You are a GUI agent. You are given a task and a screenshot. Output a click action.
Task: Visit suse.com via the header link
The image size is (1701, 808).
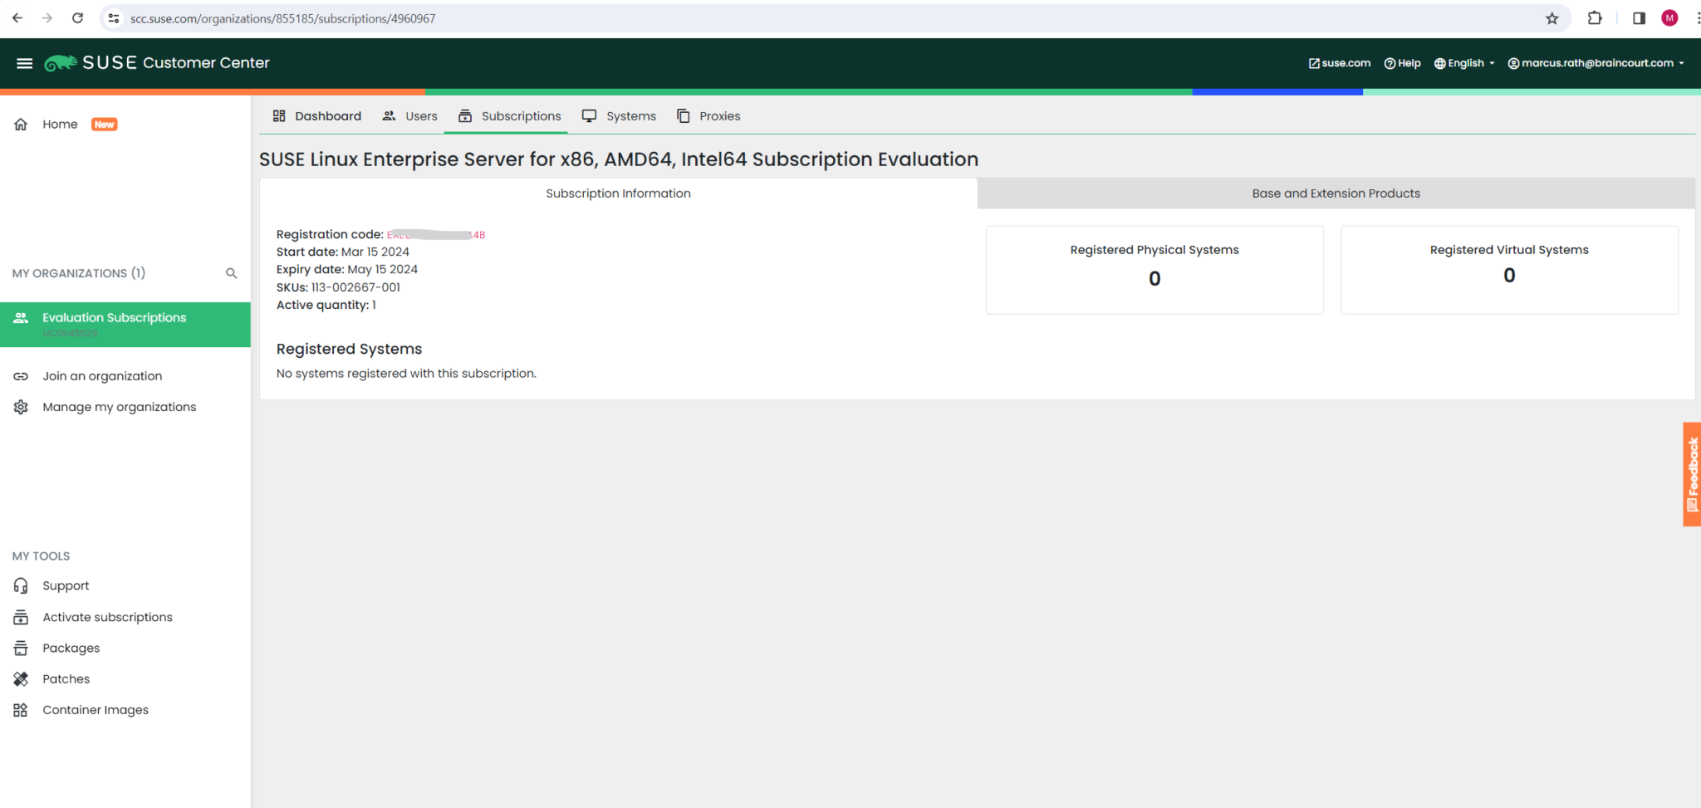1338,62
